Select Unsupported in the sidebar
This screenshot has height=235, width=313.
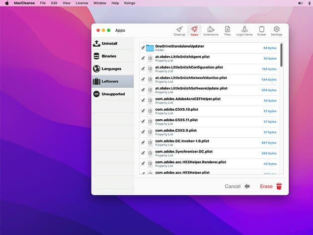click(112, 94)
